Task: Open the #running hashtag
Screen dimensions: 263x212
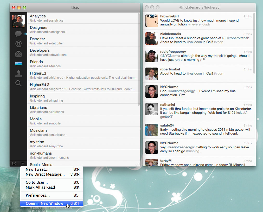Action: click(193, 151)
